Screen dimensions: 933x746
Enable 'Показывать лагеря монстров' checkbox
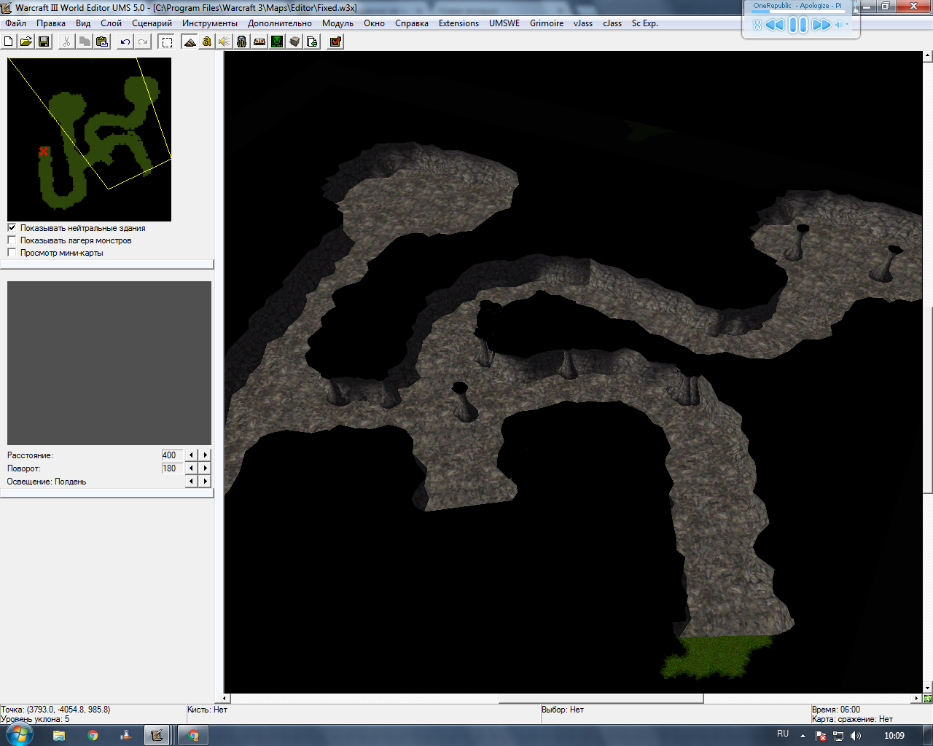point(12,240)
